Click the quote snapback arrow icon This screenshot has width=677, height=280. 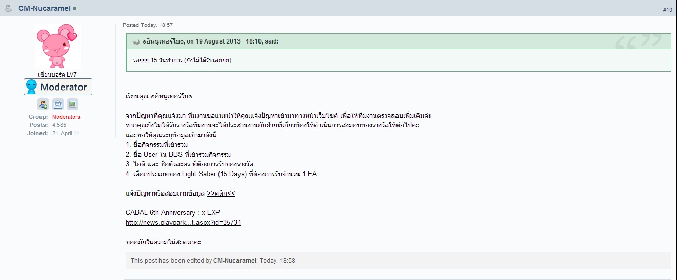pyautogui.click(x=136, y=42)
